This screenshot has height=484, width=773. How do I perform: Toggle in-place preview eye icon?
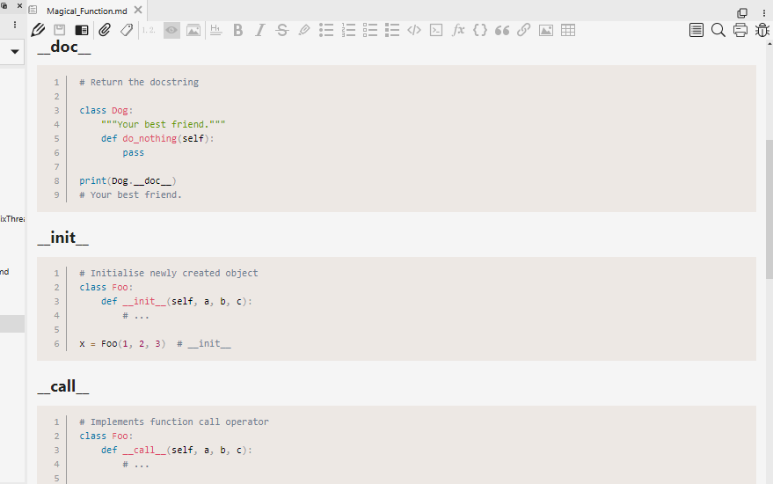point(171,30)
